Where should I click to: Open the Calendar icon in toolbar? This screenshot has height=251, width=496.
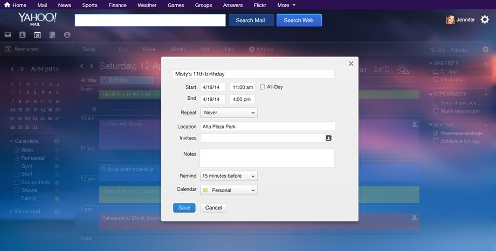pos(37,35)
